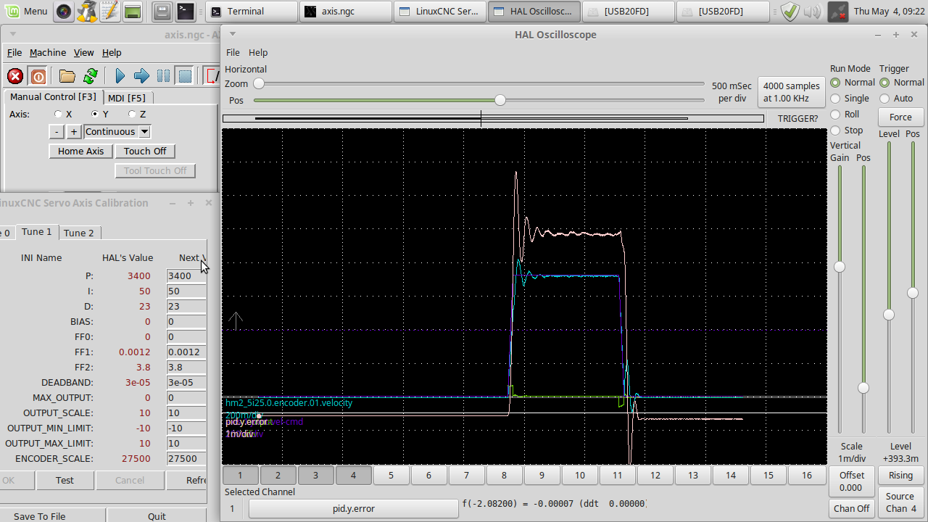
Task: Switch to Tune 2 tab
Action: [79, 233]
